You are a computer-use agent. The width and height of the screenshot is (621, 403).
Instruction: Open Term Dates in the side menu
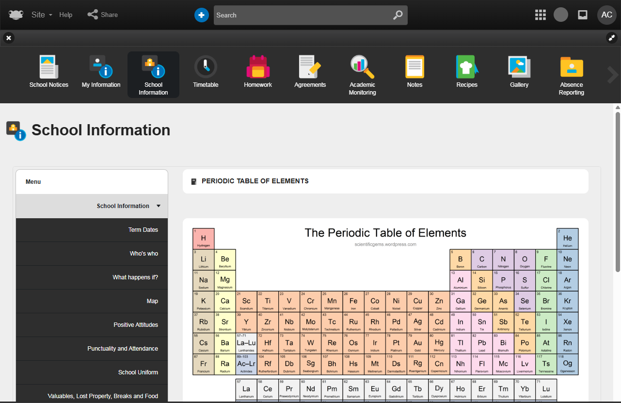pyautogui.click(x=143, y=230)
